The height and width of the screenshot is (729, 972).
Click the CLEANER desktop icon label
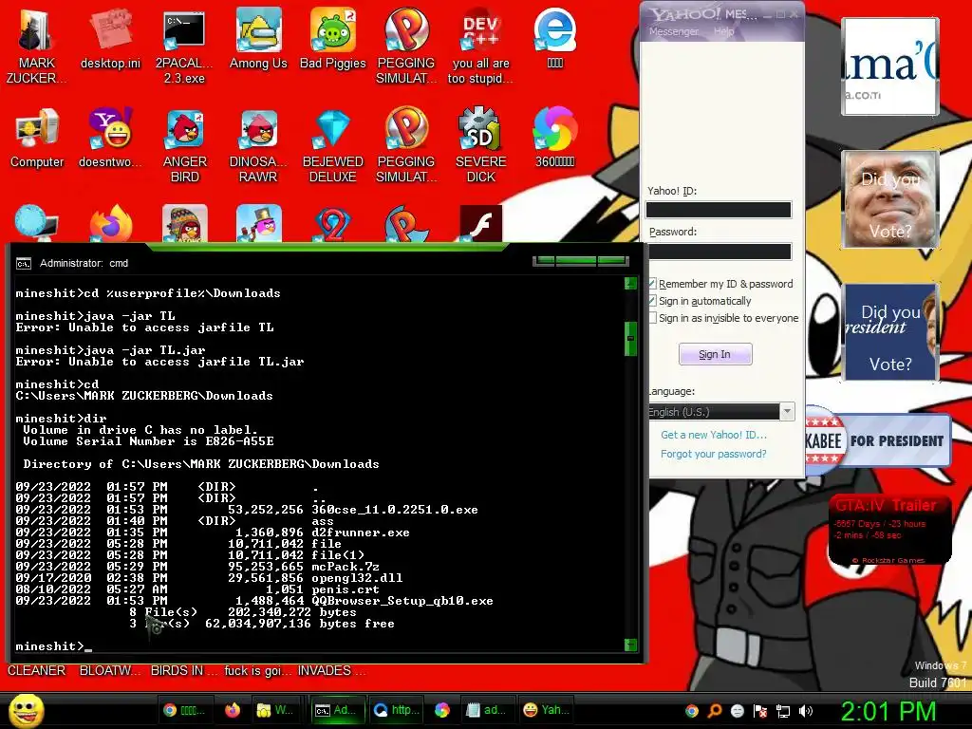(37, 671)
